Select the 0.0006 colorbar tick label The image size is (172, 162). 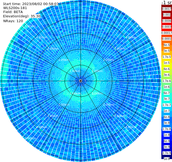pyautogui.click(x=167, y=21)
